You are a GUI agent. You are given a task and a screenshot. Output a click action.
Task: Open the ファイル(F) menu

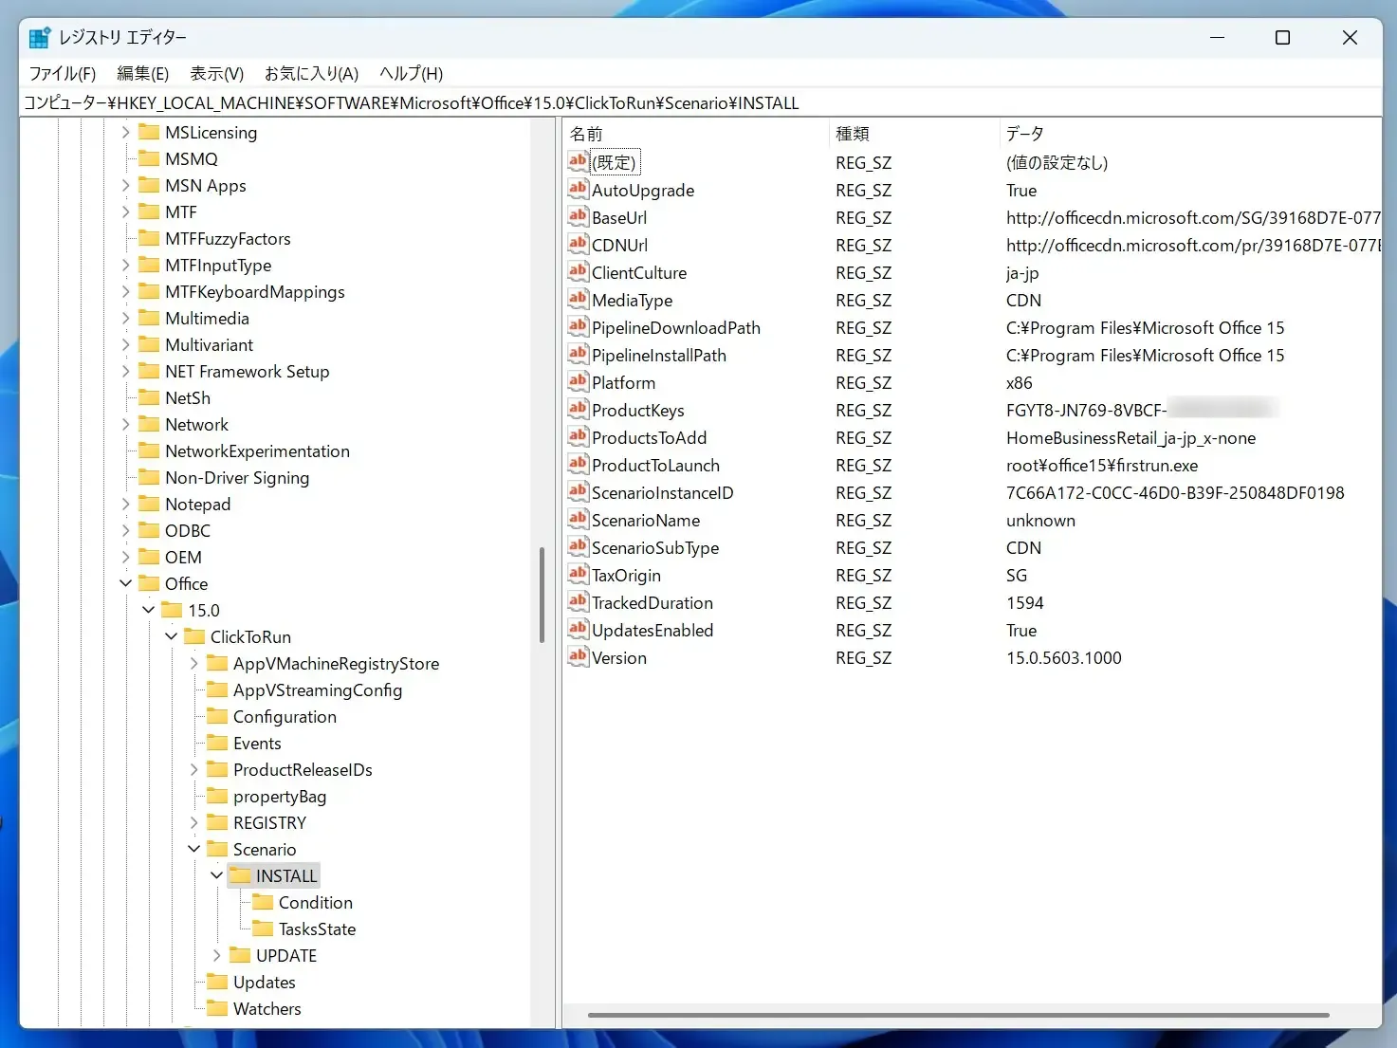[x=62, y=73]
